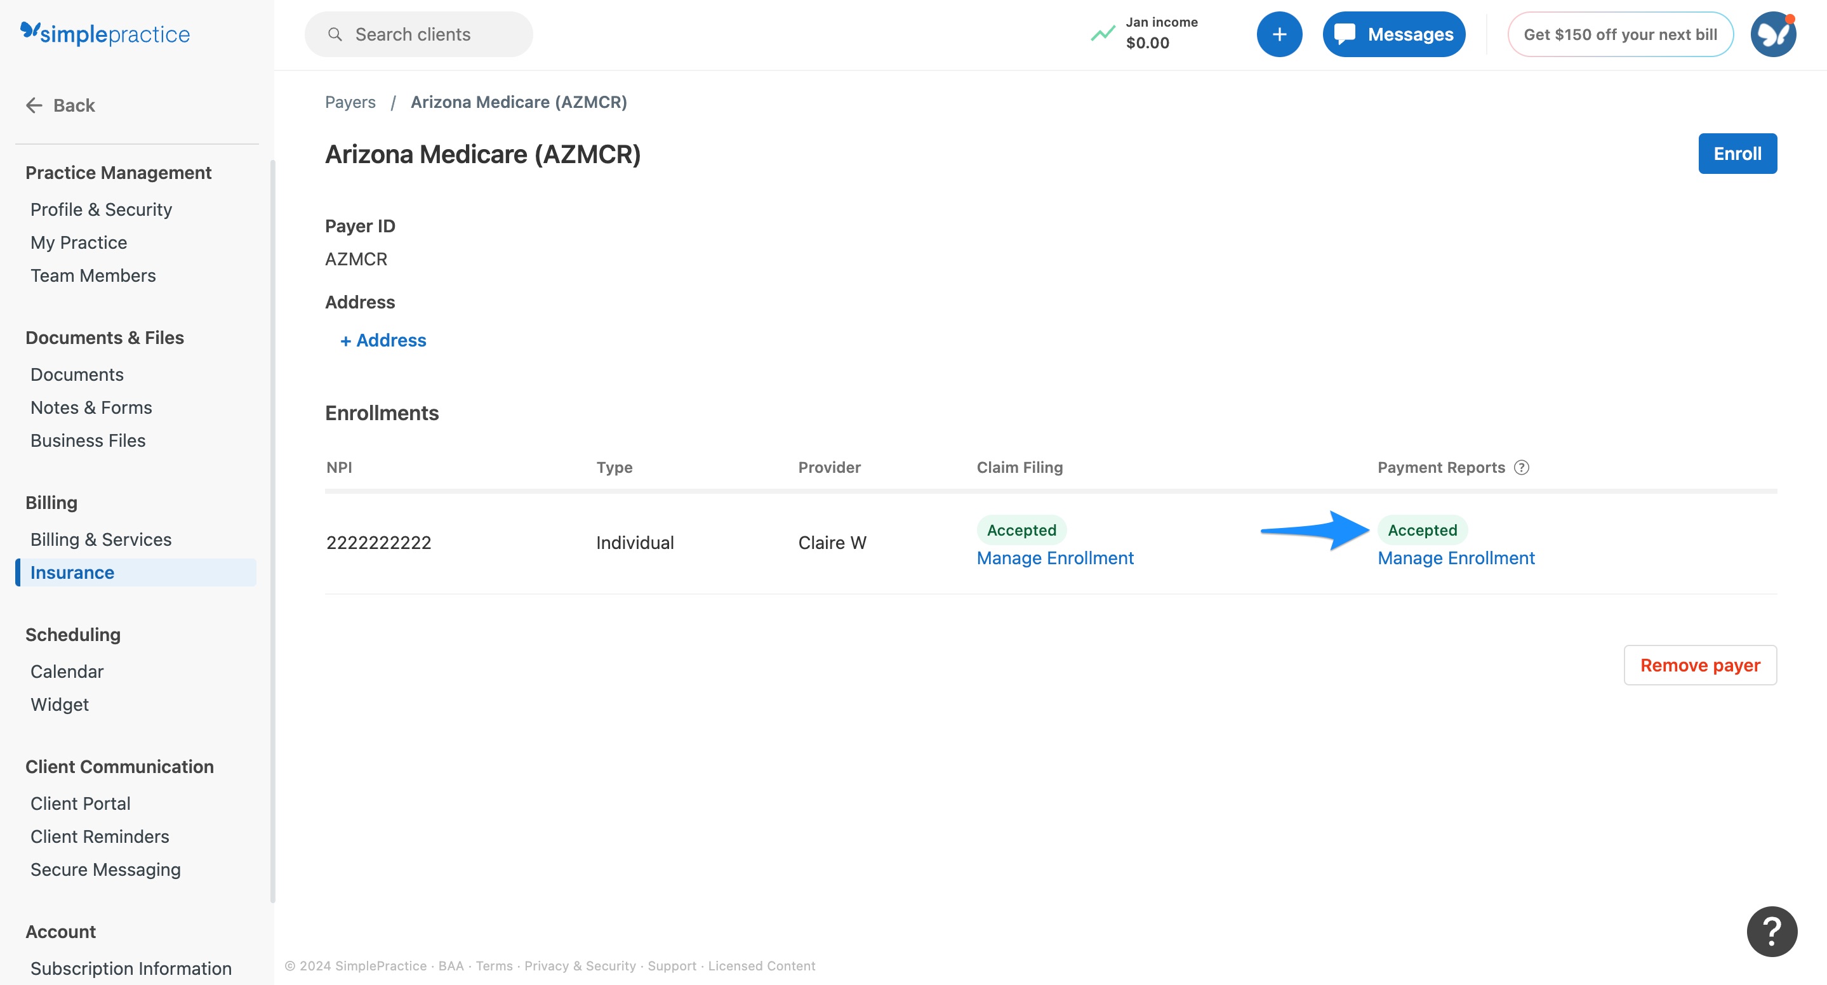1827x985 pixels.
Task: Open Subscription Information
Action: pos(131,968)
